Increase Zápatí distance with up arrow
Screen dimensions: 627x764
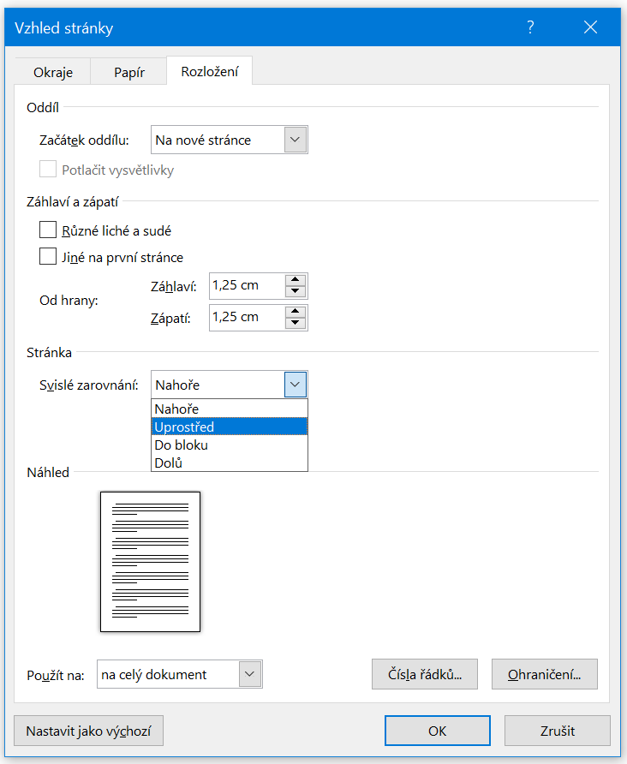coord(296,312)
